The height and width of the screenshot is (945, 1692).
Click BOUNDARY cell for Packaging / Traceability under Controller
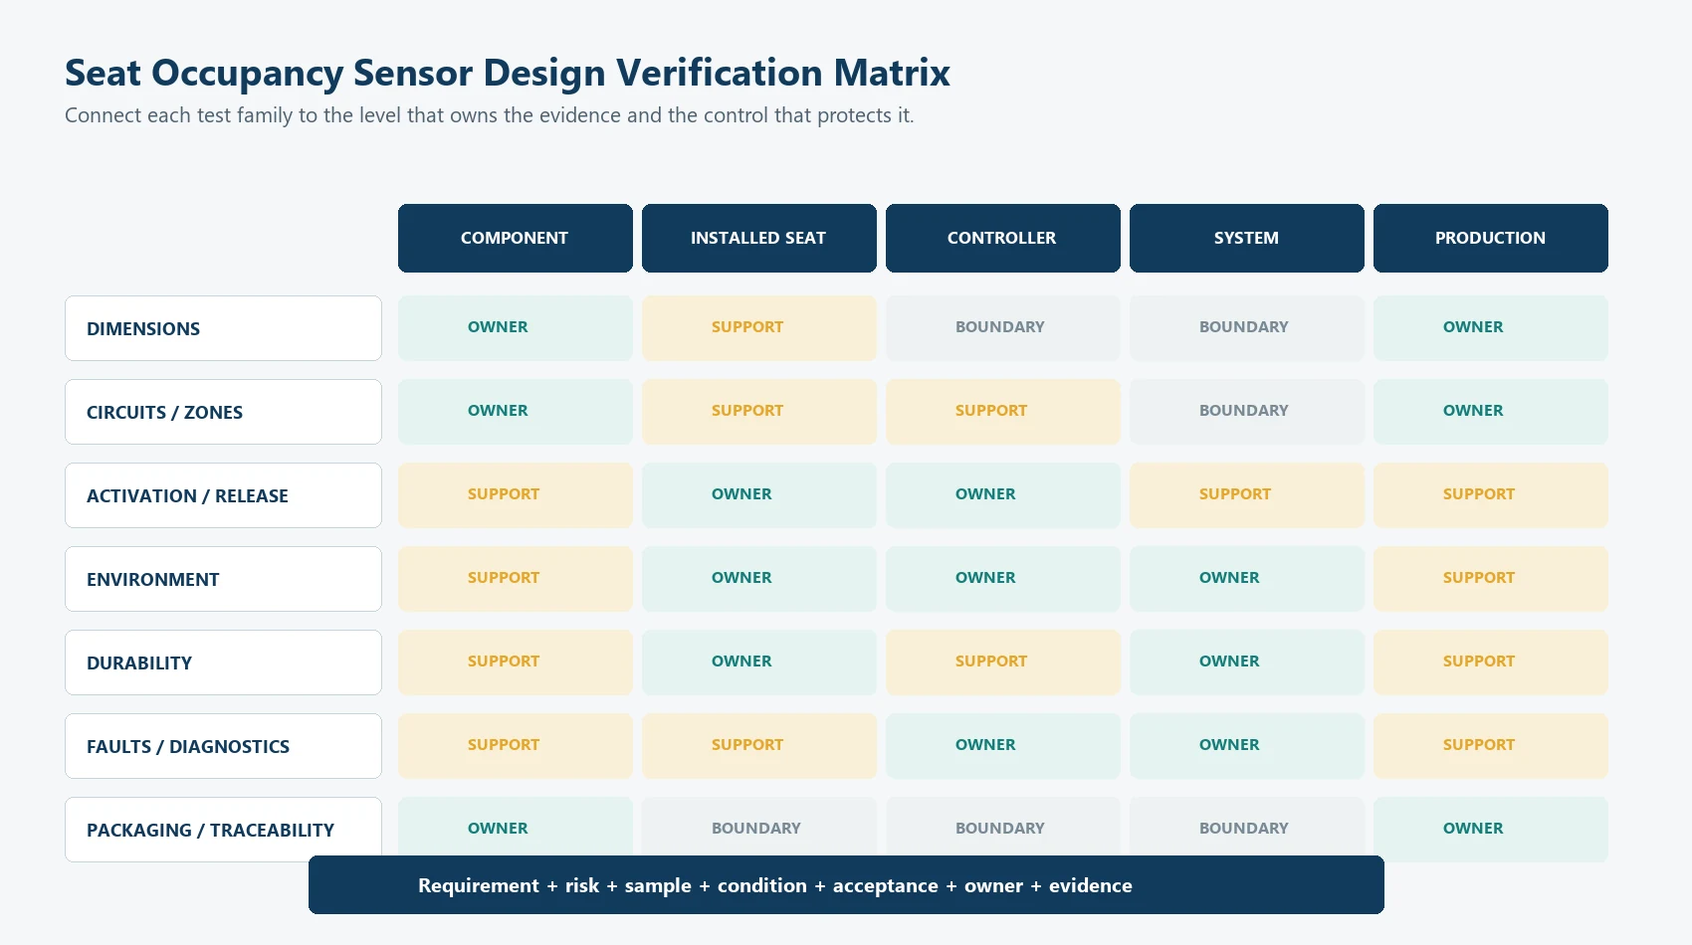coord(1003,827)
